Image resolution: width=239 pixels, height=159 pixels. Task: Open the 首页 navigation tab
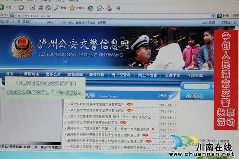10,74
